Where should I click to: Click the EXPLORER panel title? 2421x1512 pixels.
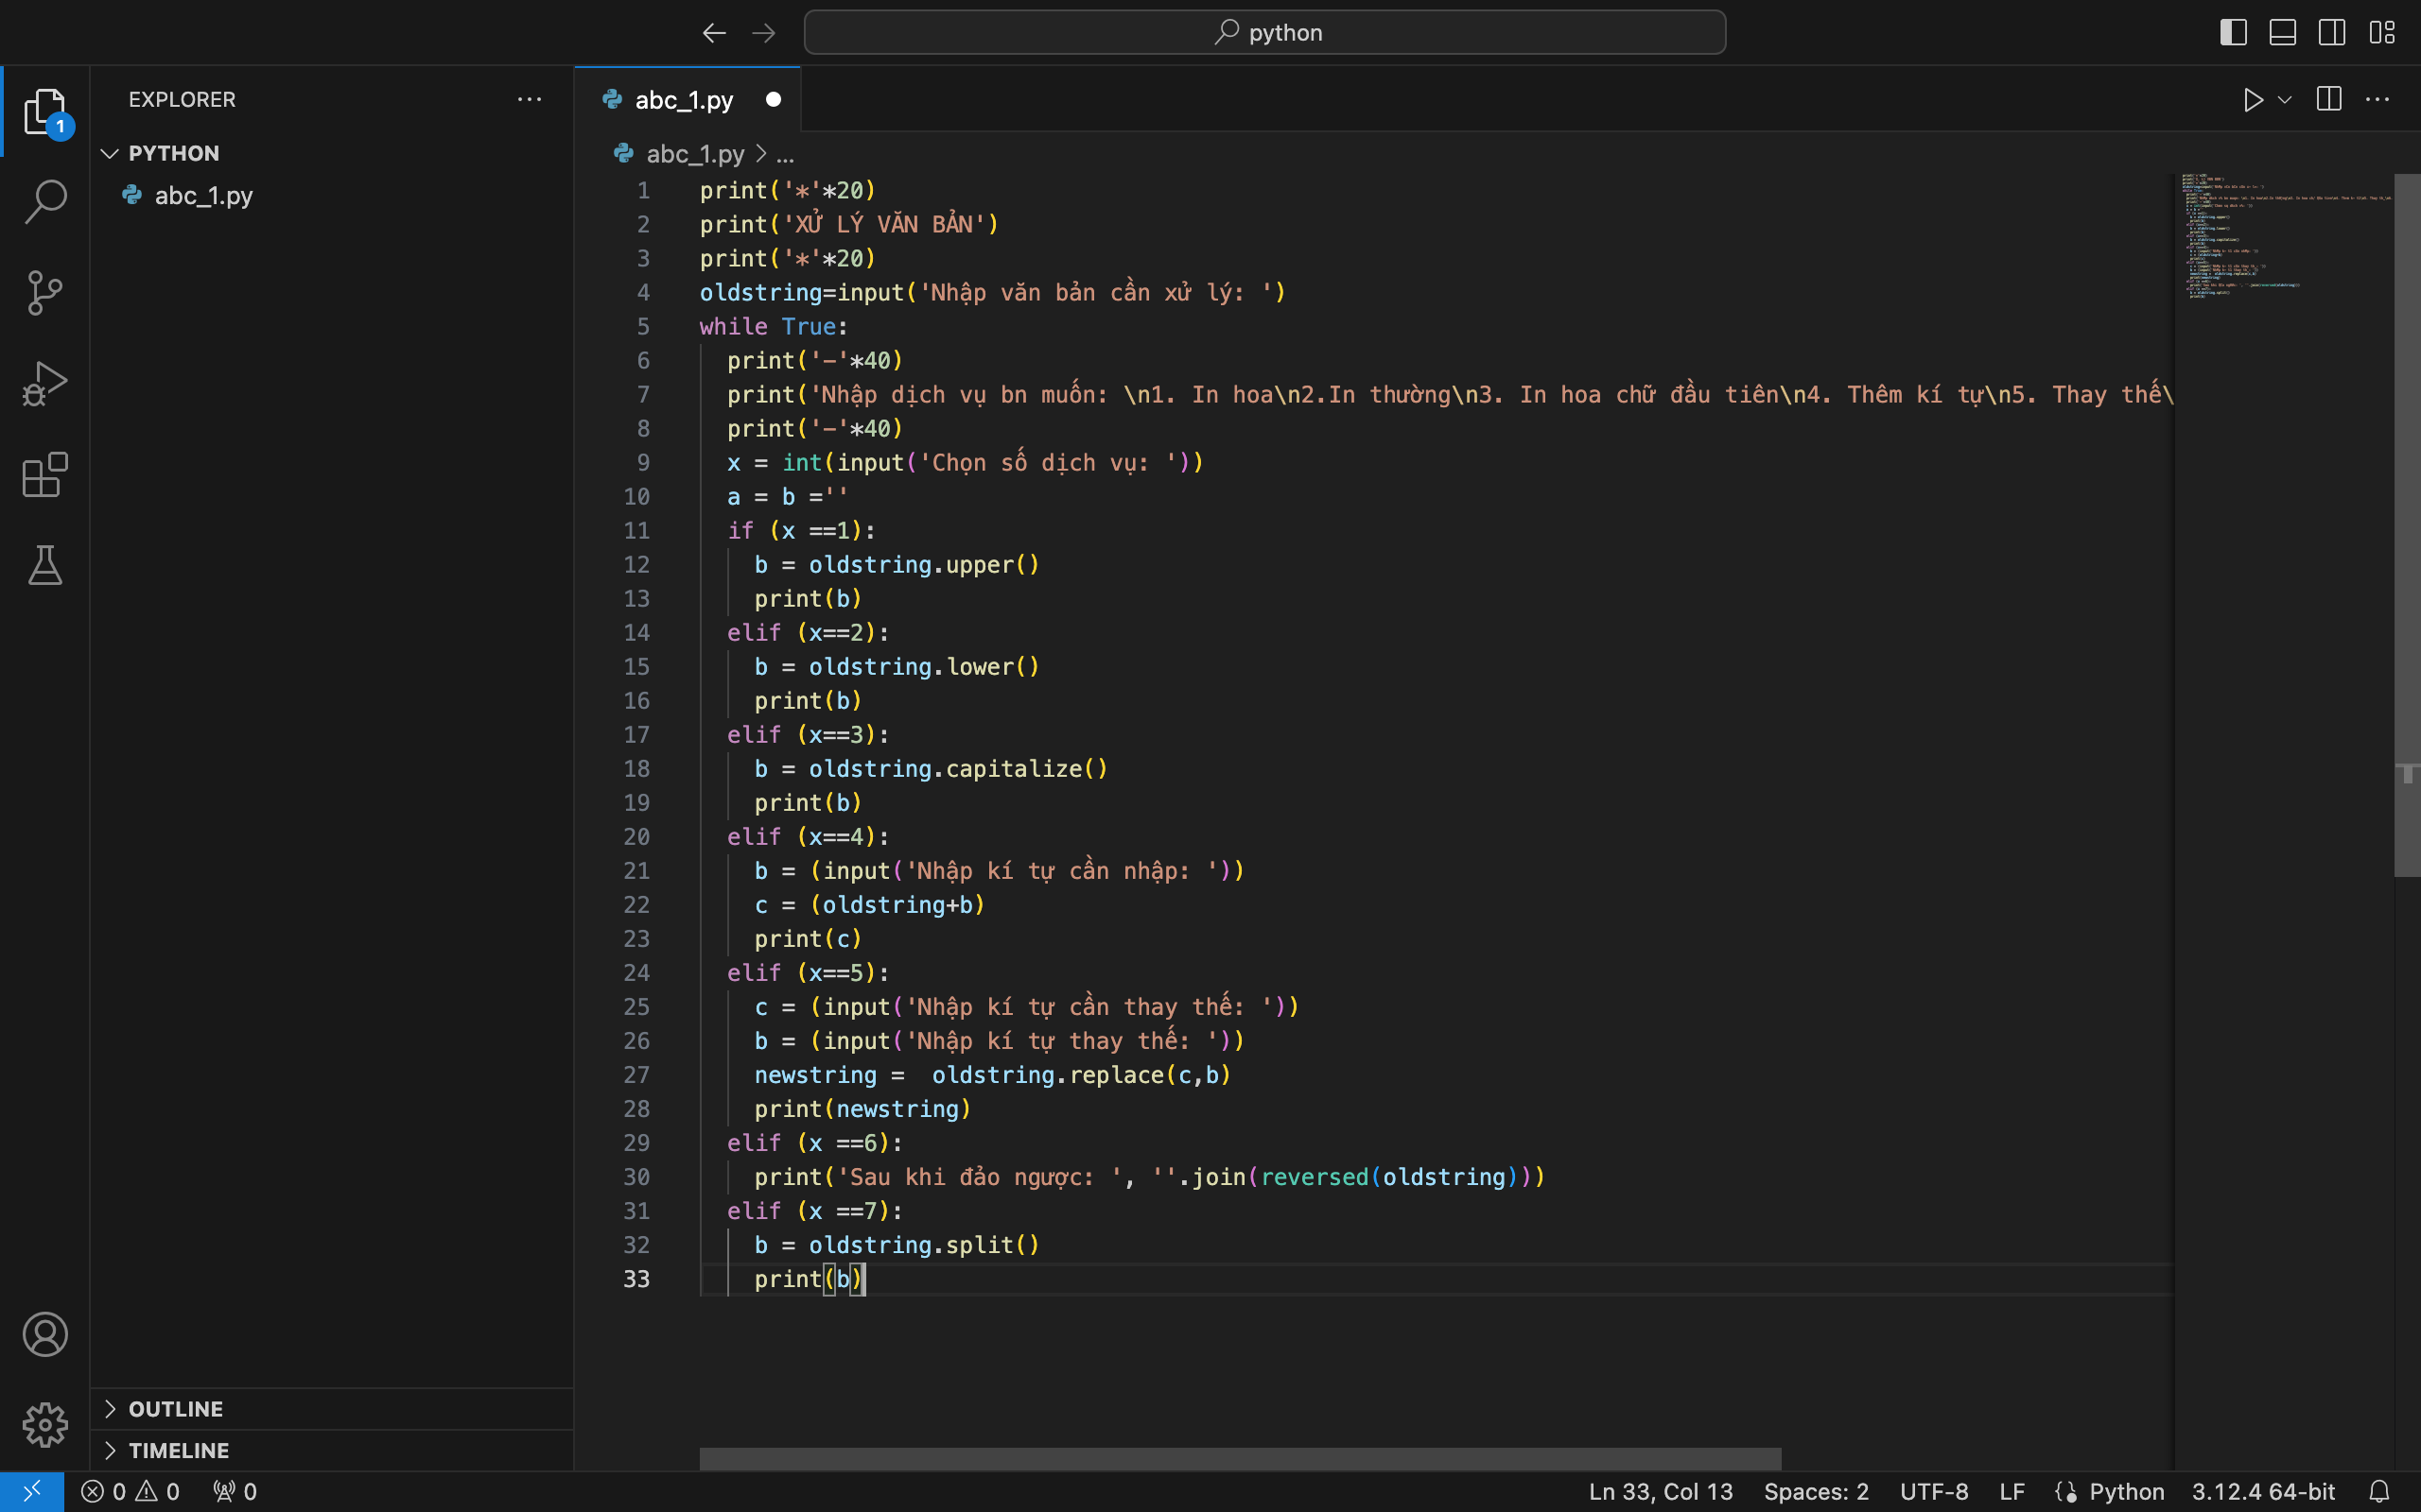[183, 100]
